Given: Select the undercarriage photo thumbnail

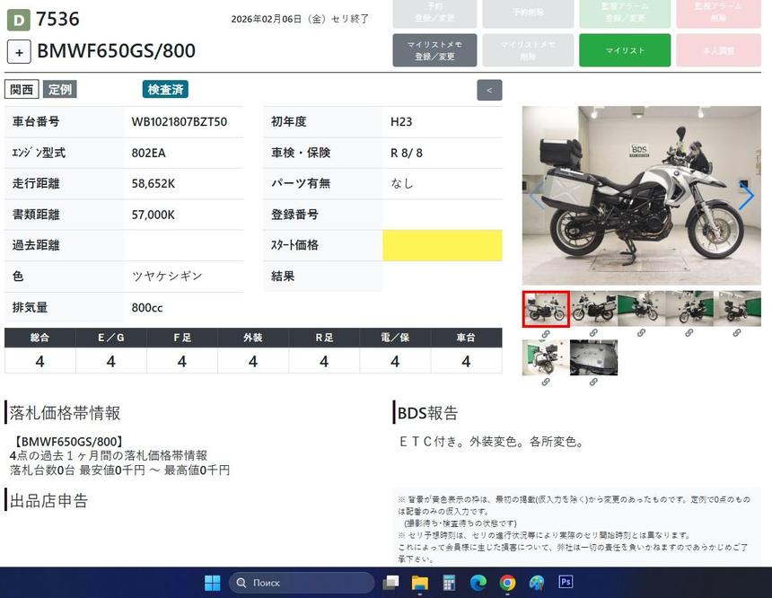Looking at the screenshot, I should point(593,357).
